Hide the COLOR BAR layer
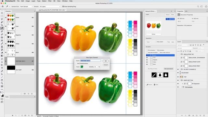The height and width of the screenshot is (117, 208). click(178, 73)
